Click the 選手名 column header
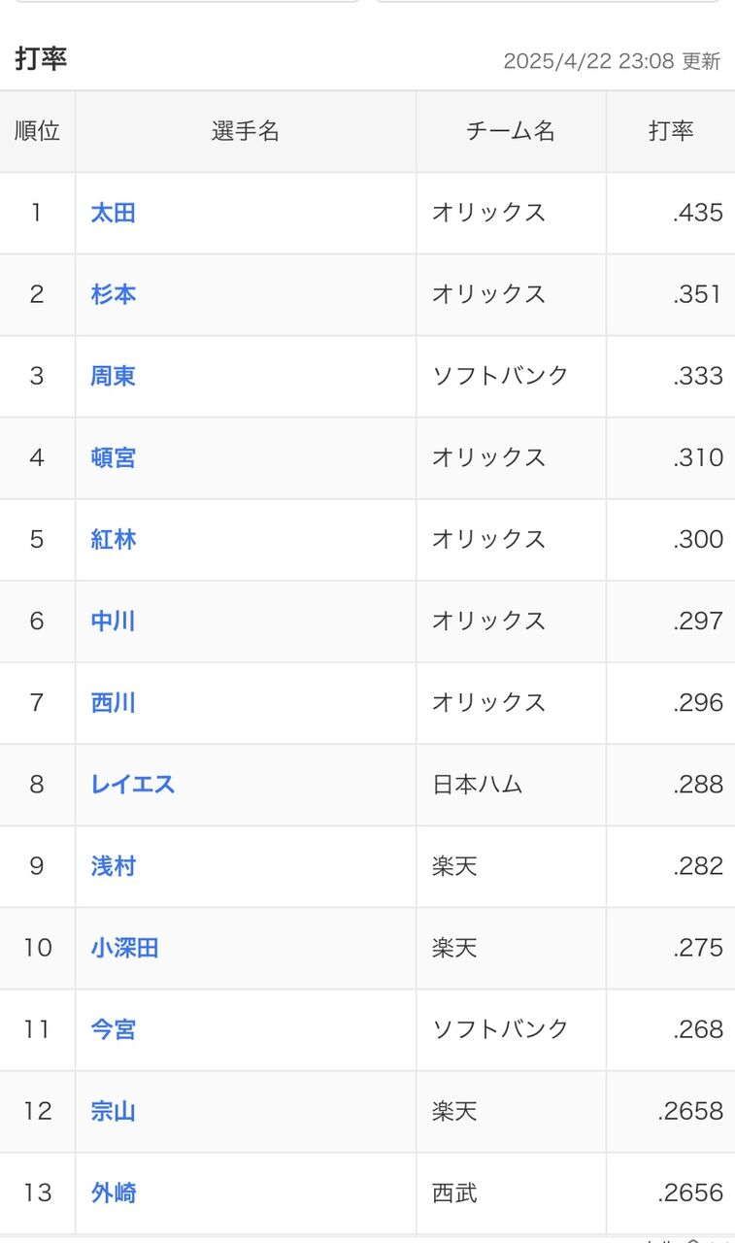 (x=246, y=132)
